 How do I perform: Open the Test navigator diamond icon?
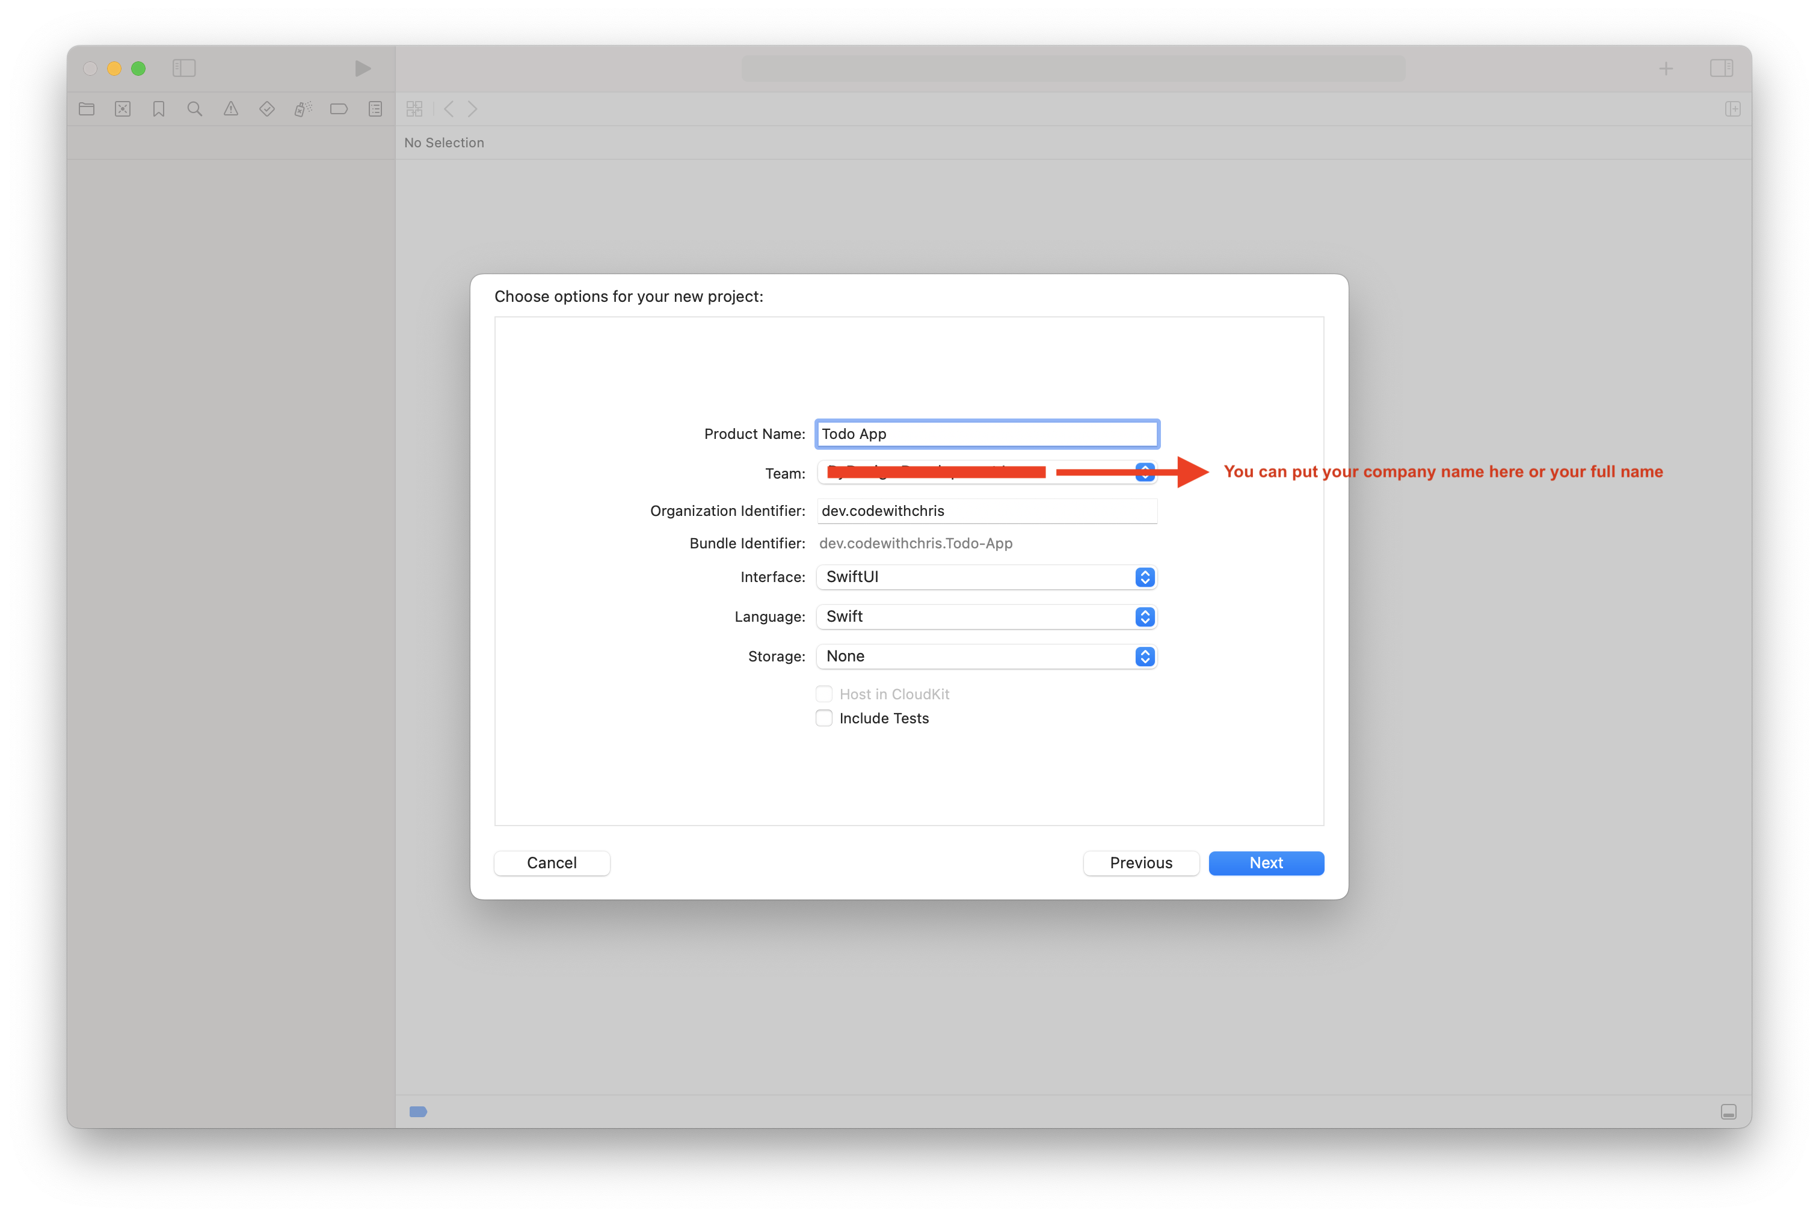click(x=267, y=109)
